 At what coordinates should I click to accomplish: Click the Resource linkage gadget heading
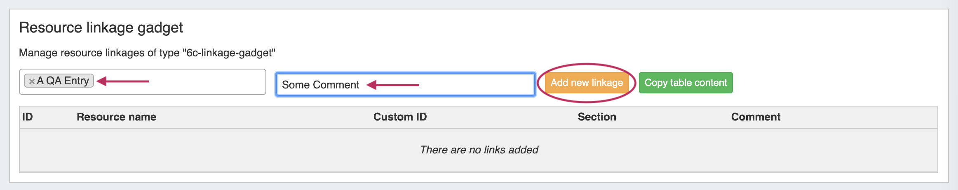101,28
